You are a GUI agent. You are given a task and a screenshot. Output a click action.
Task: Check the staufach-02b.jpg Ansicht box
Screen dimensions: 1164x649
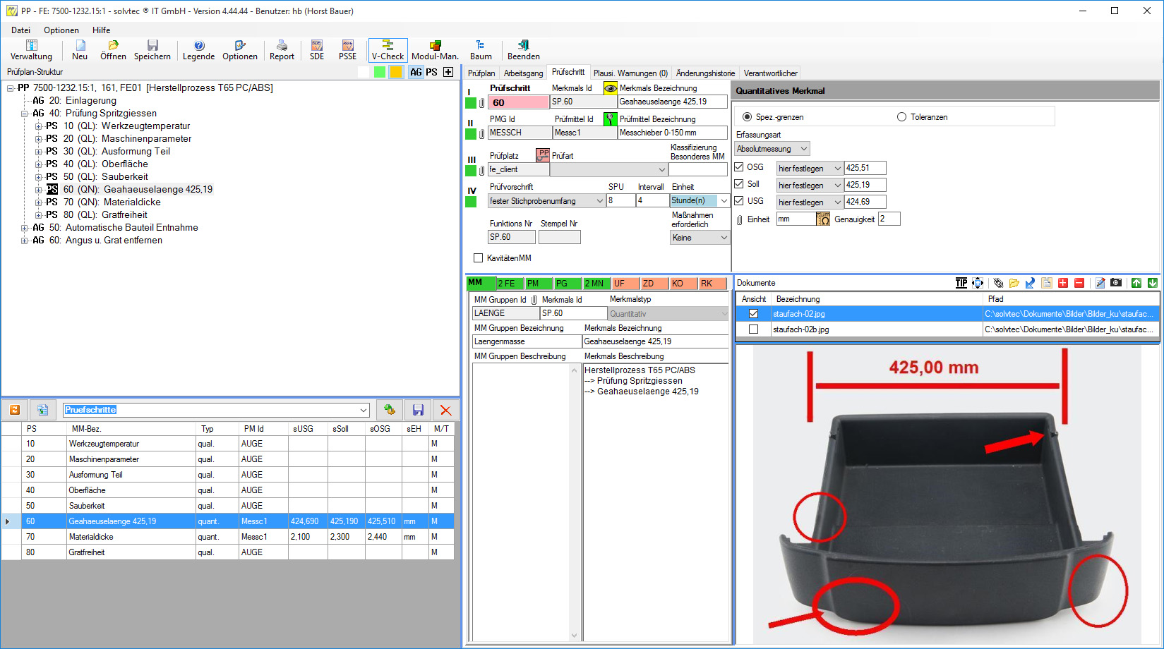pyautogui.click(x=753, y=329)
